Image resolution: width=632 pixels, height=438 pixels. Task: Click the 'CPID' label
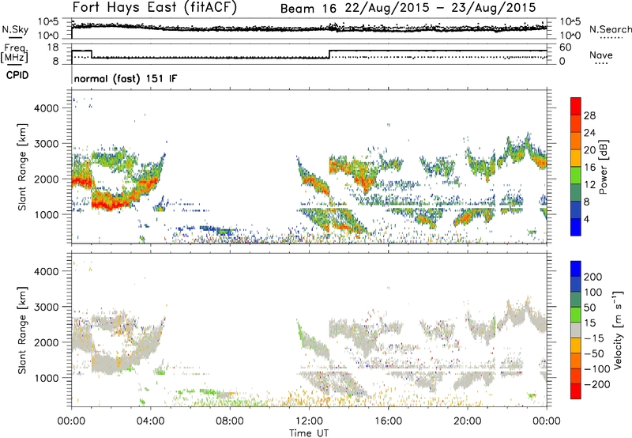[x=17, y=75]
